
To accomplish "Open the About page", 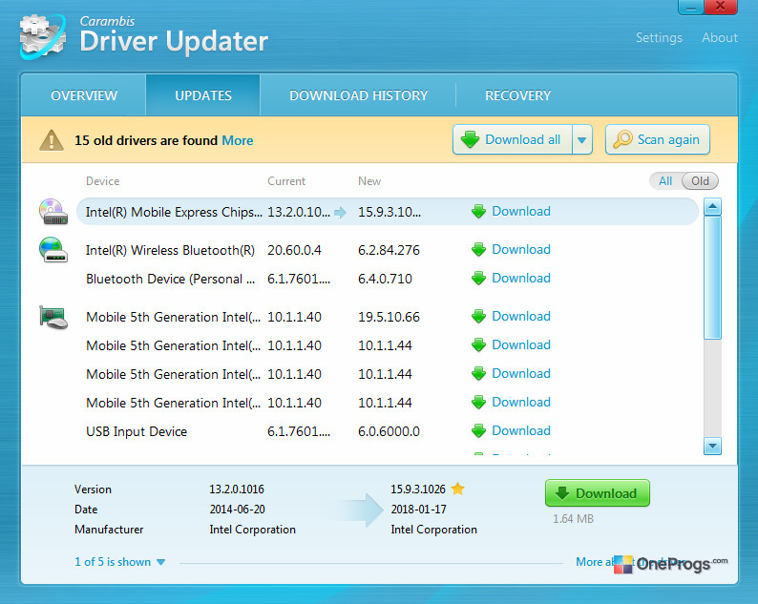I will [x=720, y=37].
